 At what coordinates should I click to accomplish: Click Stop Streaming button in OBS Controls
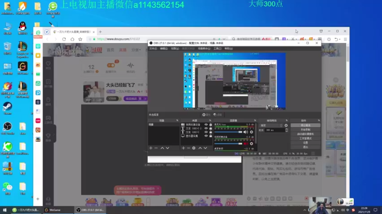coord(306,126)
